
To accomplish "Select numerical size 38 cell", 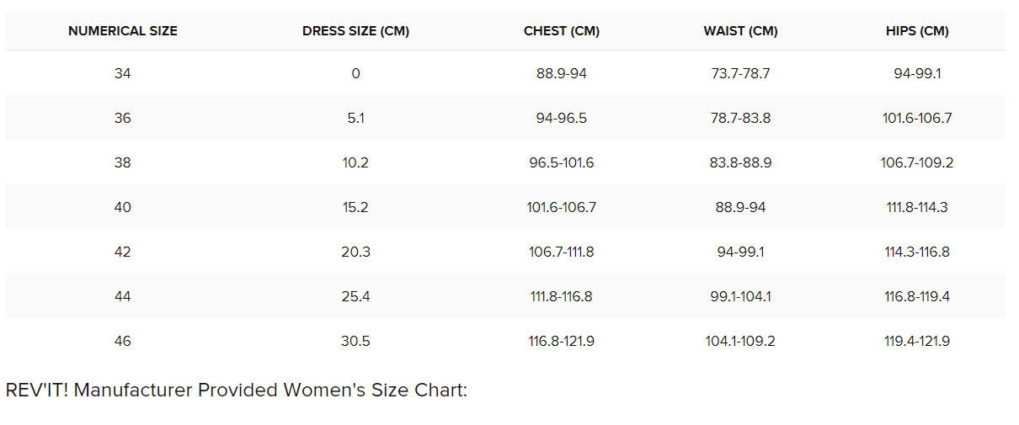I will [123, 162].
